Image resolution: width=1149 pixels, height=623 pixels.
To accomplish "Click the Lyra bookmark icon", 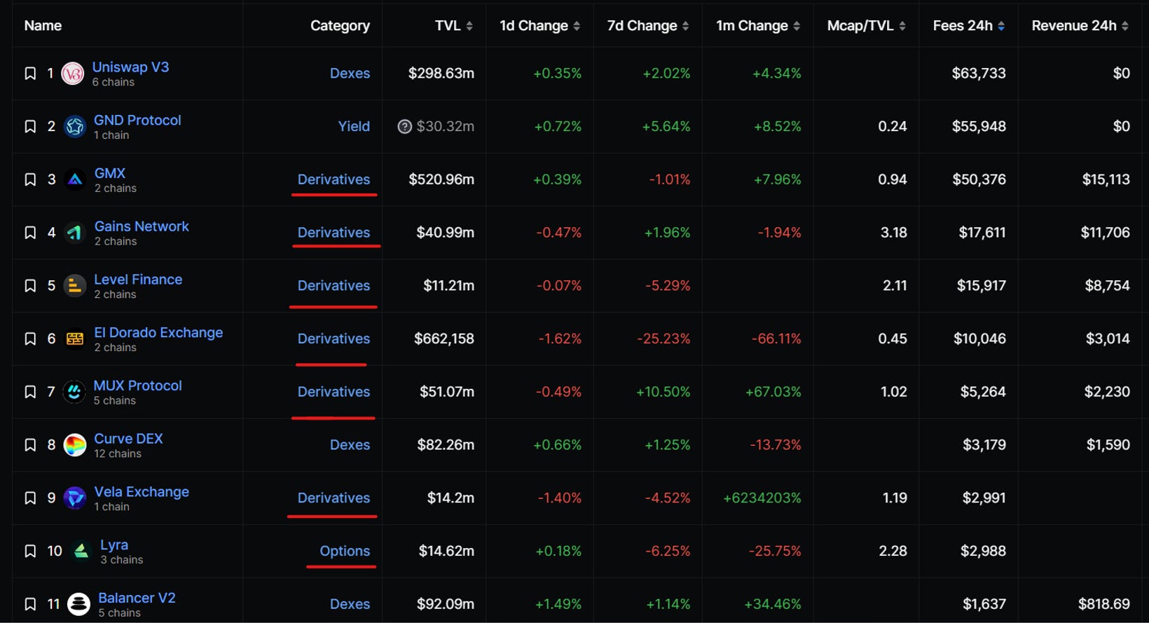I will click(30, 551).
